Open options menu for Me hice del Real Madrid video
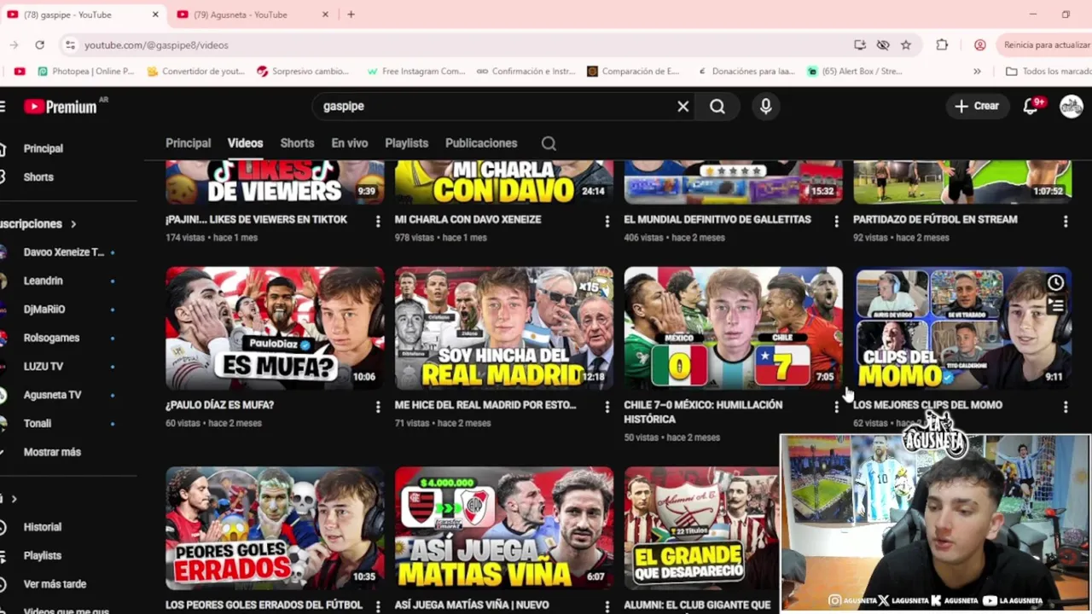This screenshot has height=614, width=1092. (x=607, y=408)
